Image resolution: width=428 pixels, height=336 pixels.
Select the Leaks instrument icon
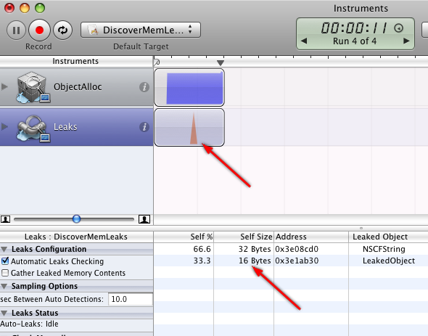click(33, 128)
